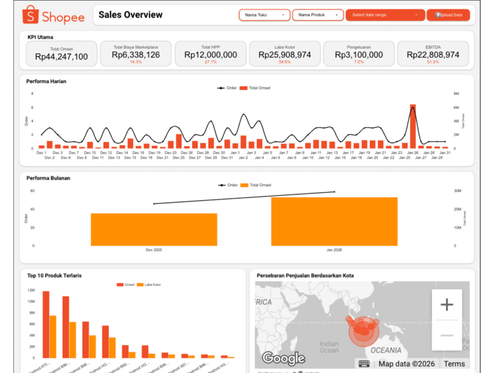The width and height of the screenshot is (497, 373).
Task: Expand the Nama Produk filter
Action: (x=318, y=15)
